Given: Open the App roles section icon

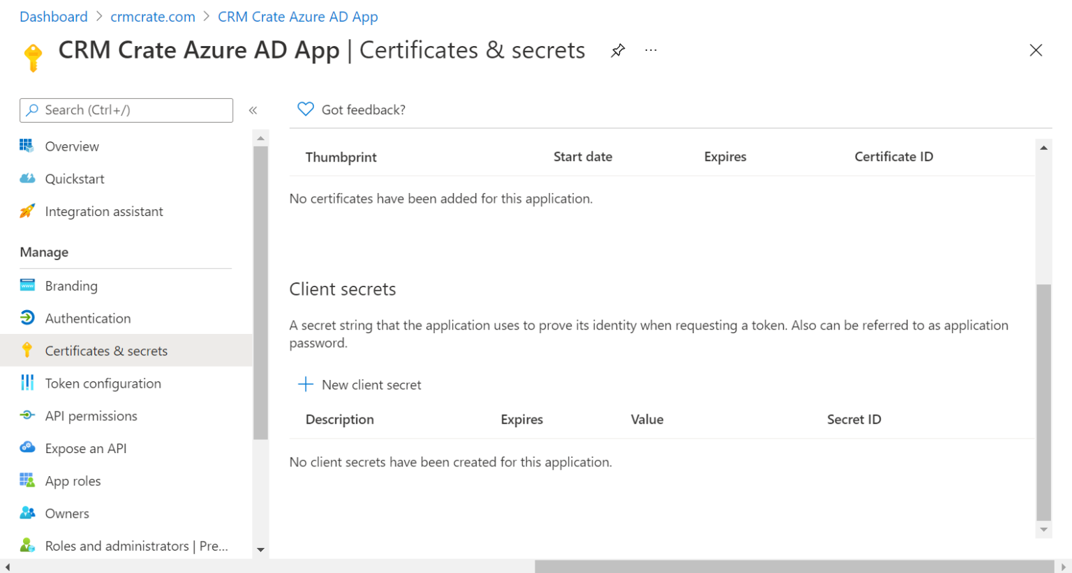Looking at the screenshot, I should 27,480.
